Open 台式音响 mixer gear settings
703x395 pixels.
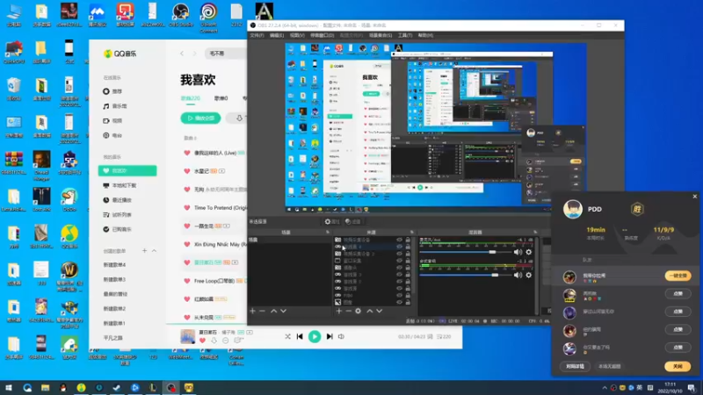[x=529, y=275]
